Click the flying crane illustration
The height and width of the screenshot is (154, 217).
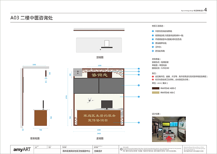90,100
